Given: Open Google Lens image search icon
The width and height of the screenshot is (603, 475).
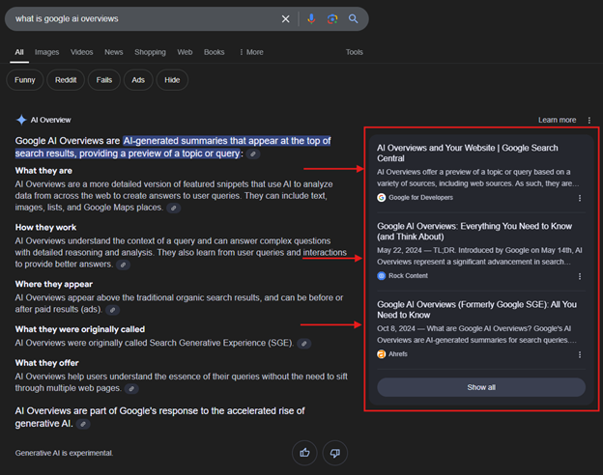Looking at the screenshot, I should click(332, 18).
